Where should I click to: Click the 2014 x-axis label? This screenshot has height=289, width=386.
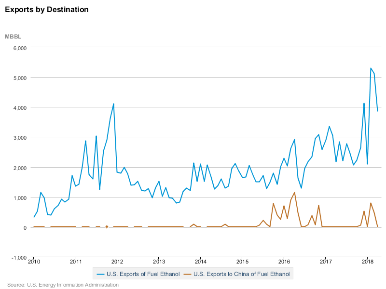[201, 262]
